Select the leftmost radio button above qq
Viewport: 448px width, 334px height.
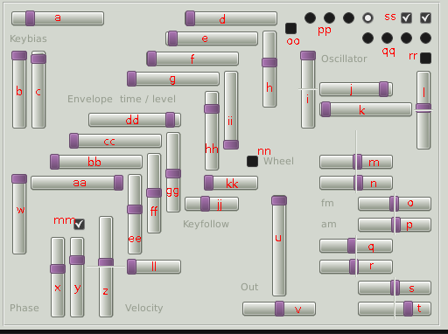[367, 38]
